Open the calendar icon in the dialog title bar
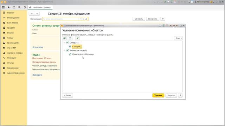The width and height of the screenshot is (225, 126). pyautogui.click(x=167, y=26)
